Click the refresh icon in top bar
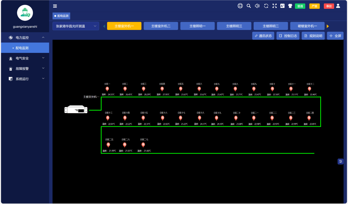The height and width of the screenshot is (204, 348). point(266,6)
